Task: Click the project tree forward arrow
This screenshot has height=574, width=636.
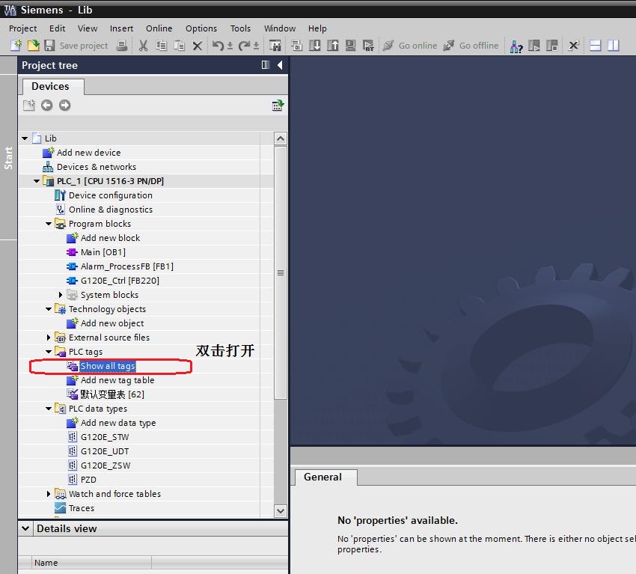Action: coord(64,106)
